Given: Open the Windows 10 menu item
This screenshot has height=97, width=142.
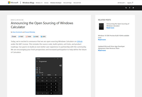Looking at the screenshot, I should click(39, 3).
